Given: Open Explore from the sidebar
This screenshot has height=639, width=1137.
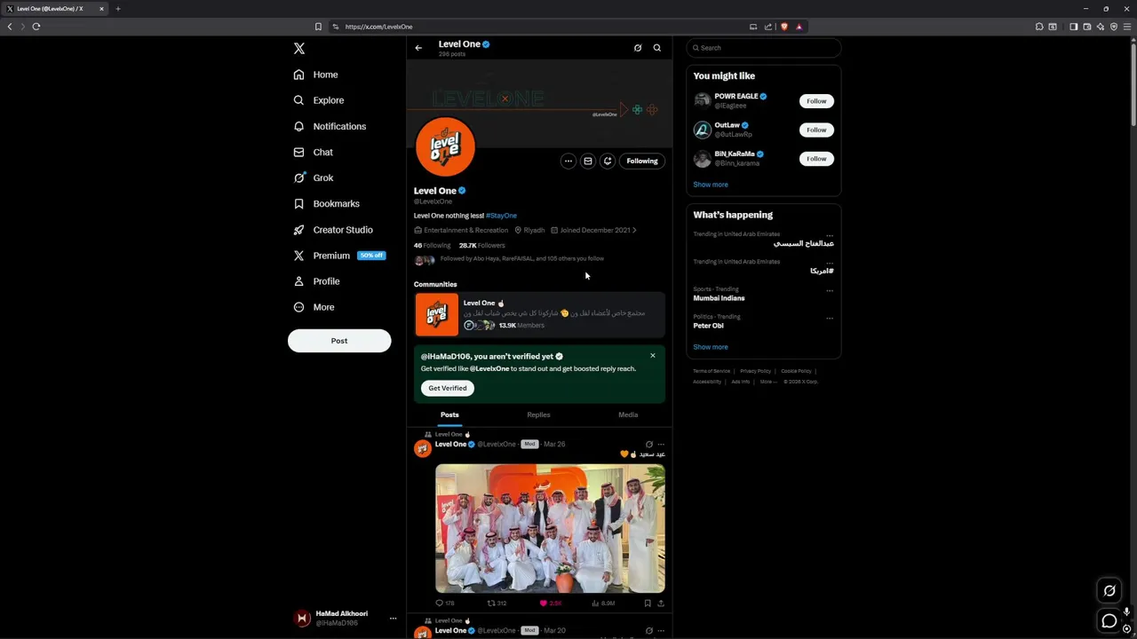Looking at the screenshot, I should point(319,100).
